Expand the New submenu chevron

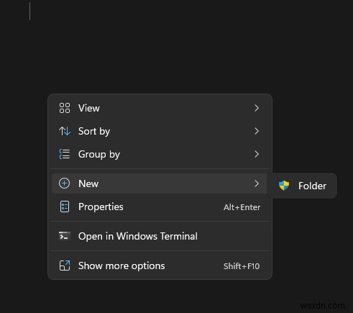click(257, 183)
